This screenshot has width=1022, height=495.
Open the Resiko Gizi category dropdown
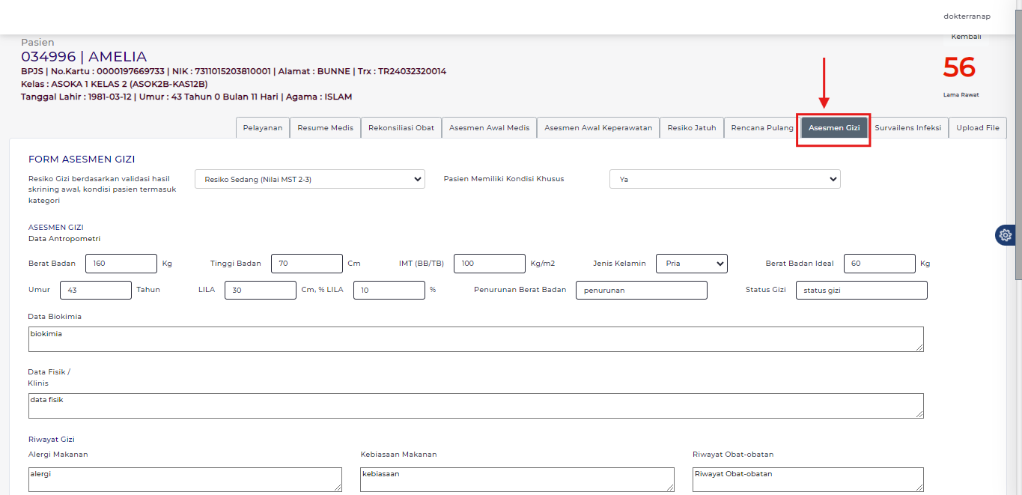(309, 179)
